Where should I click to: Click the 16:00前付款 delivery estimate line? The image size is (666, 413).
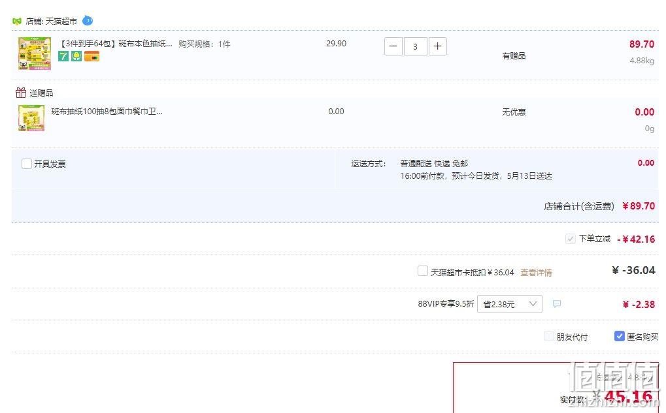click(476, 176)
